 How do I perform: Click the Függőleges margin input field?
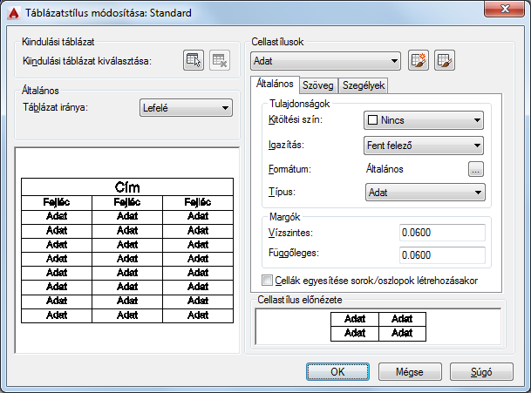(x=442, y=255)
